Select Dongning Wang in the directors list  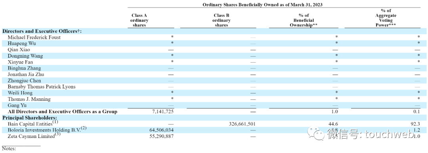click(25, 56)
